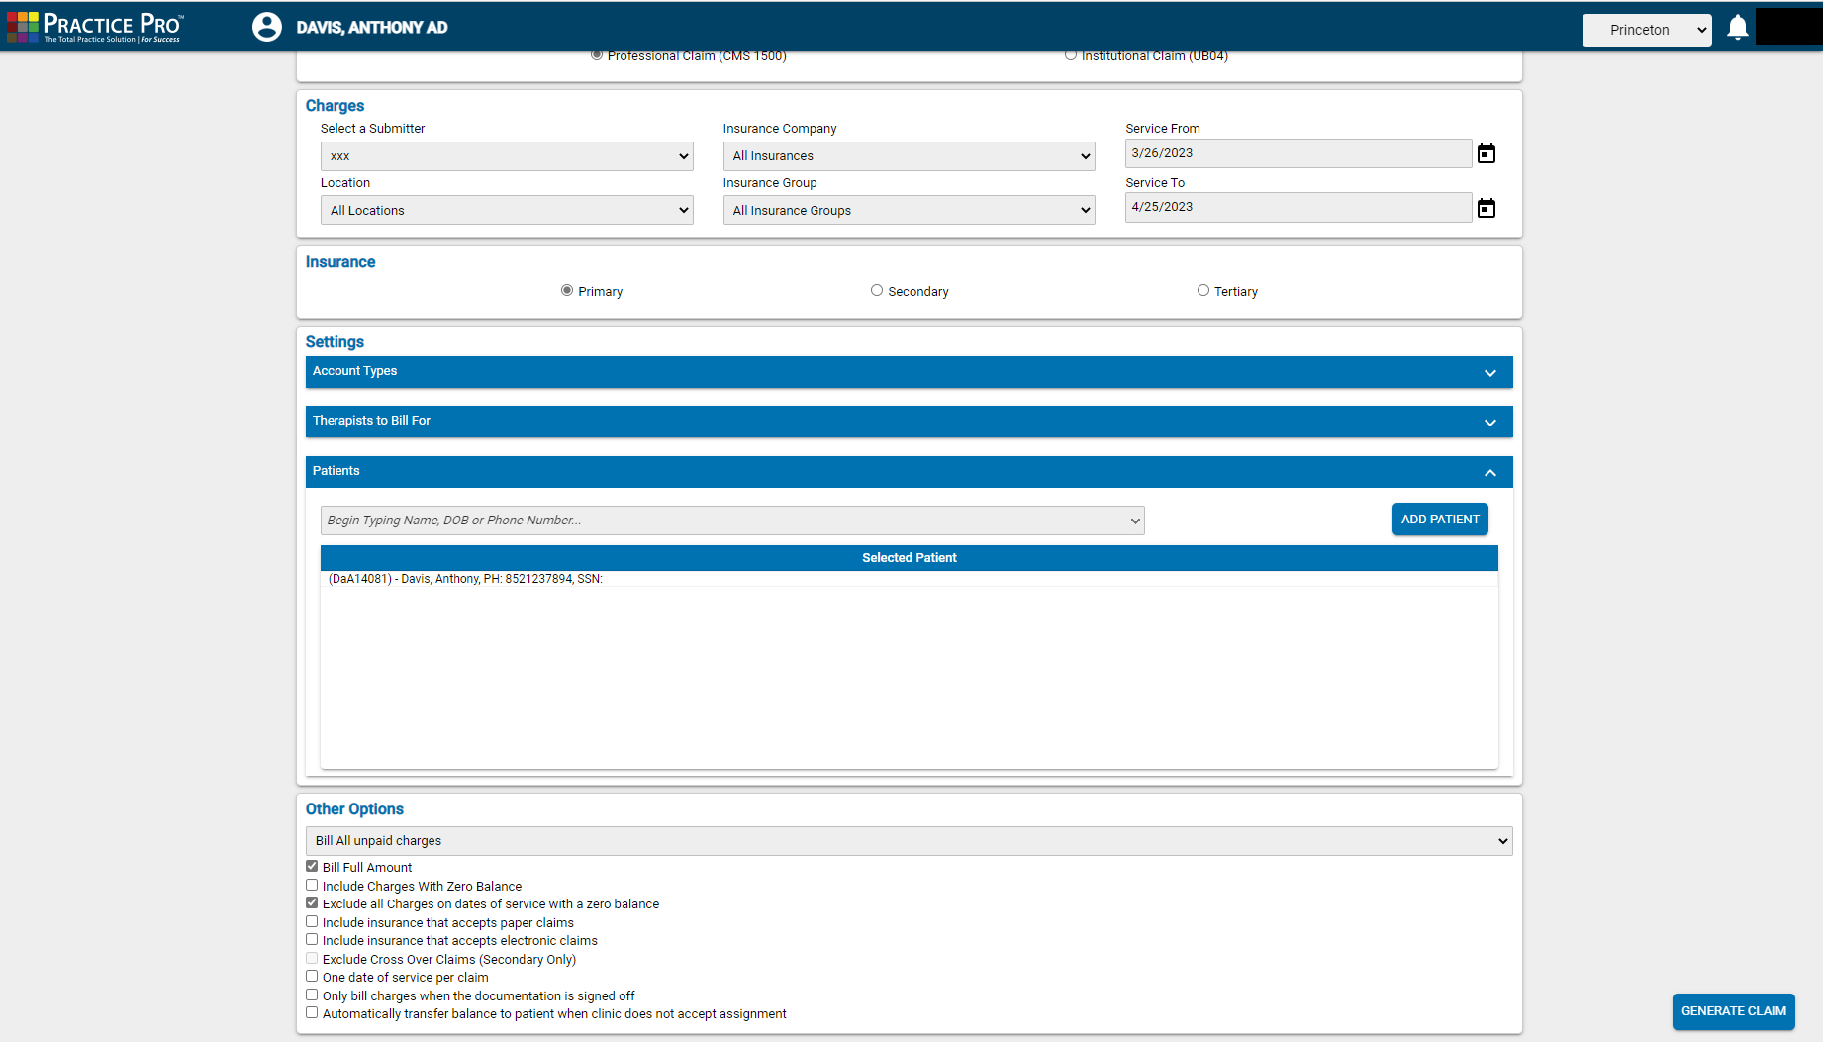Screen dimensions: 1823x1042
Task: Open the Princeton location selector
Action: coord(1647,30)
